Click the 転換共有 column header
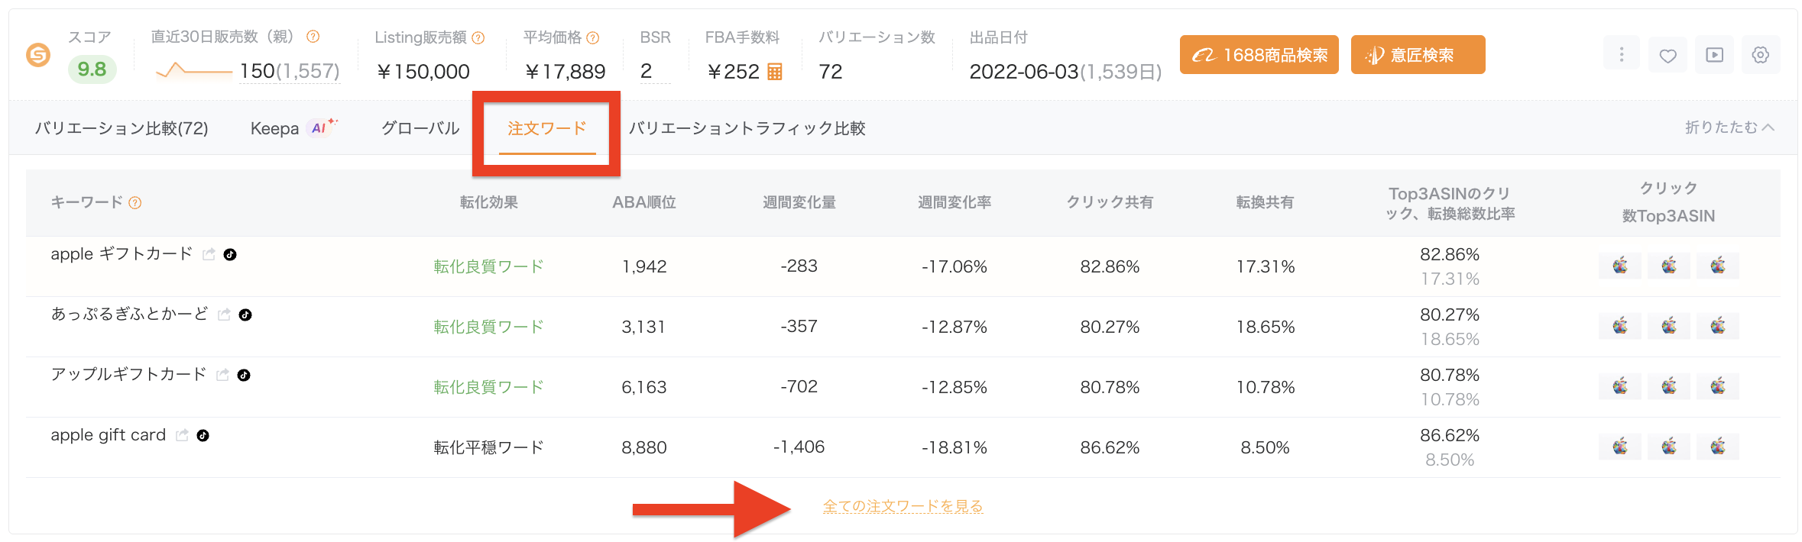Screen dimensions: 1802x542 [x=1266, y=202]
